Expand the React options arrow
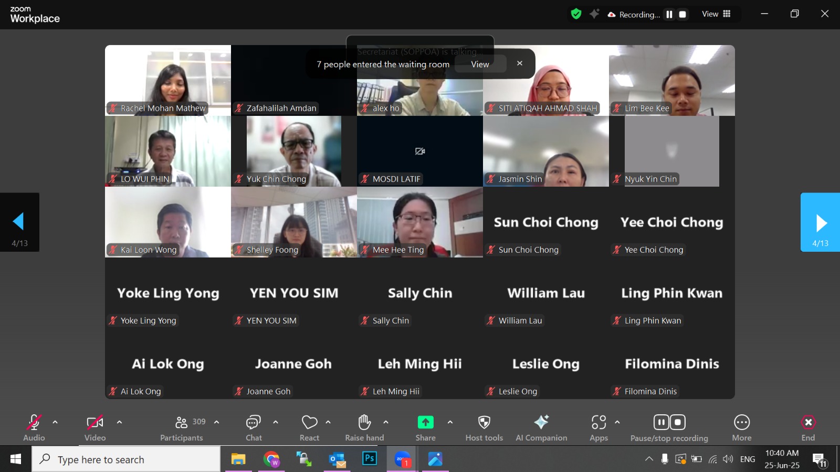840x472 pixels. [x=328, y=422]
